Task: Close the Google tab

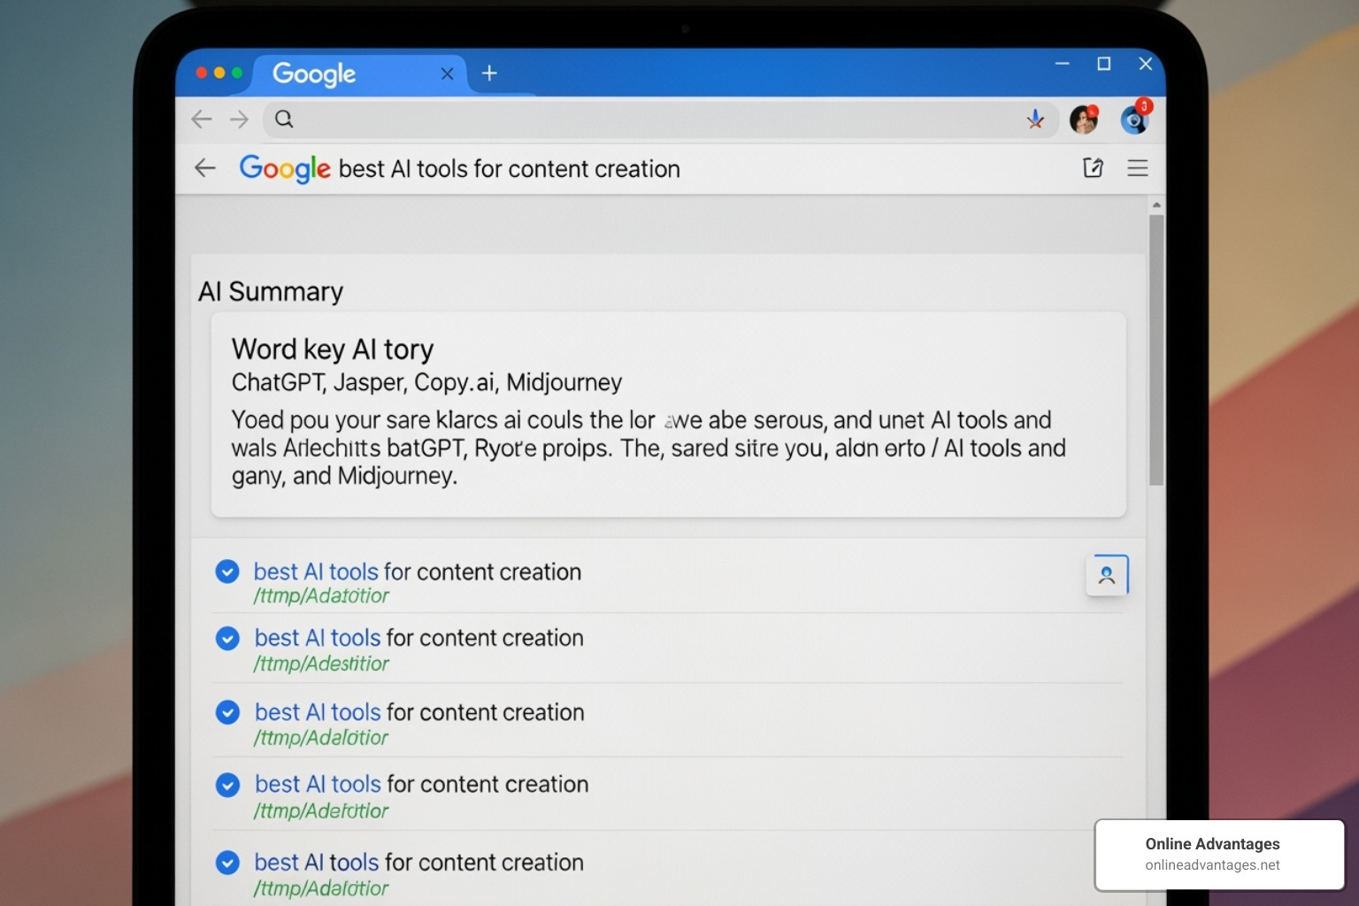Action: [x=448, y=73]
